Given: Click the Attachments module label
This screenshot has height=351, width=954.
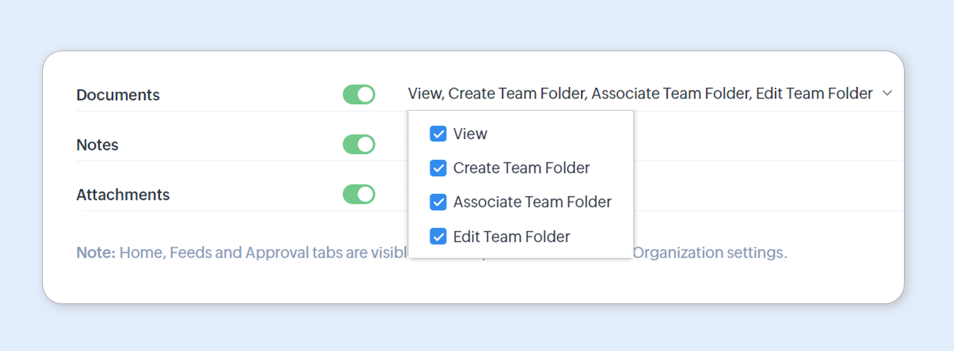Looking at the screenshot, I should (123, 195).
